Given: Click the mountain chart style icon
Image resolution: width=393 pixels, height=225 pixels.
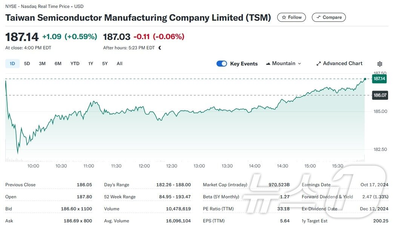Looking at the screenshot, I should tap(269, 64).
